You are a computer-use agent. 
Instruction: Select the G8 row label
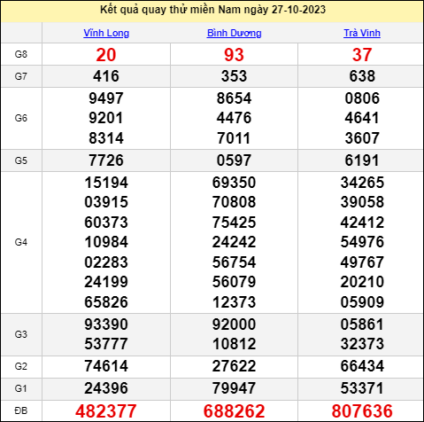coord(21,54)
